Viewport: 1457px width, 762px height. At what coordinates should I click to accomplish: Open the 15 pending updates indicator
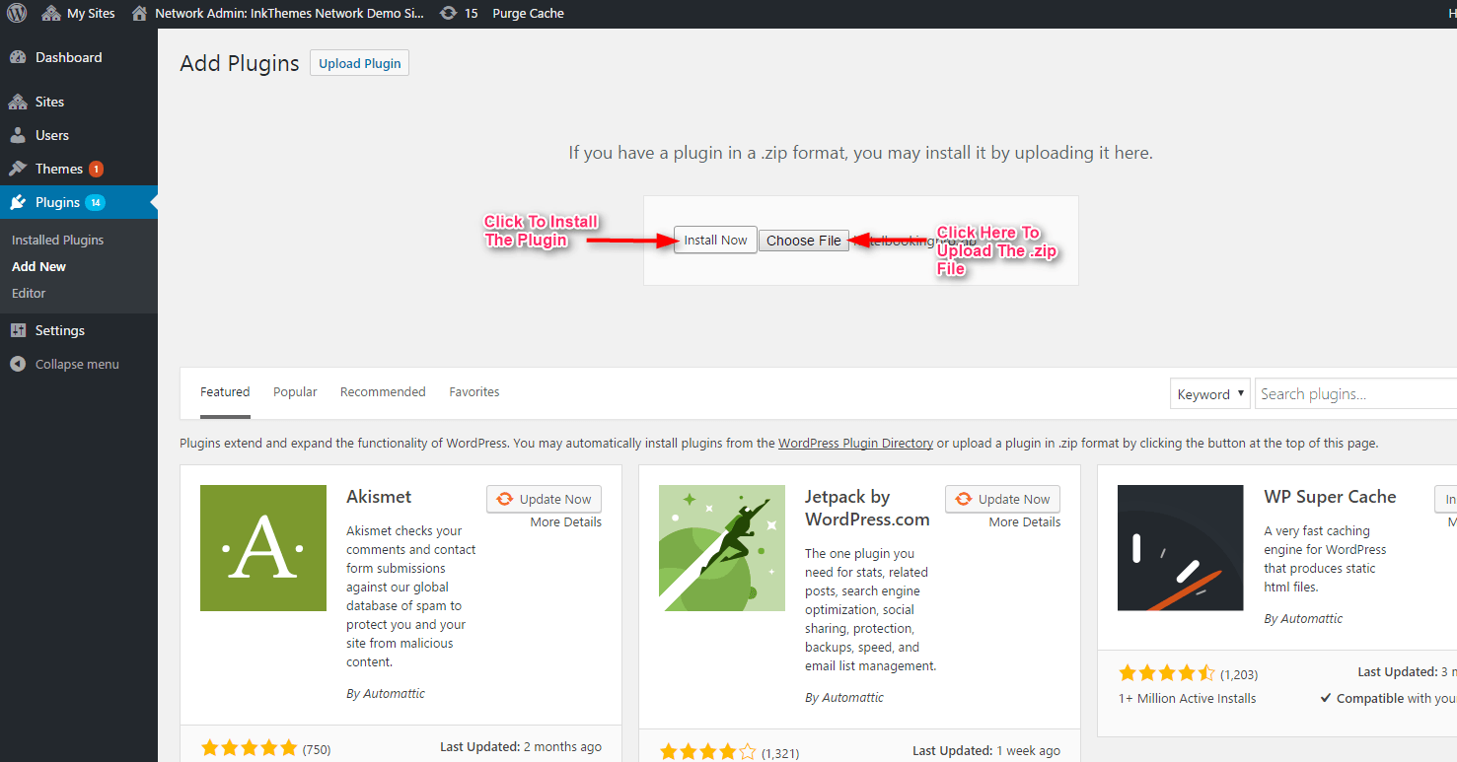point(459,14)
